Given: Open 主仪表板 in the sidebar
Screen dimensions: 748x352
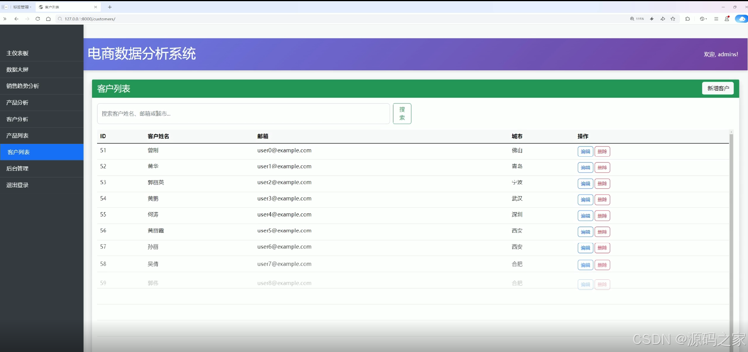Looking at the screenshot, I should point(41,53).
